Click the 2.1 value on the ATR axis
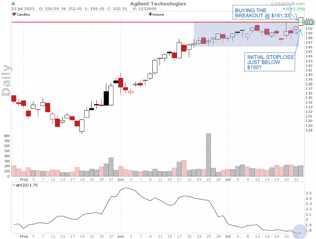The image size is (316, 239). pyautogui.click(x=308, y=214)
